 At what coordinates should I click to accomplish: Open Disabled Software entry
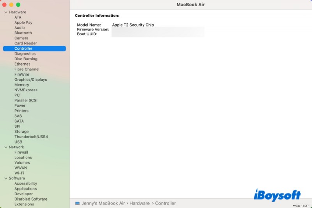point(31,199)
